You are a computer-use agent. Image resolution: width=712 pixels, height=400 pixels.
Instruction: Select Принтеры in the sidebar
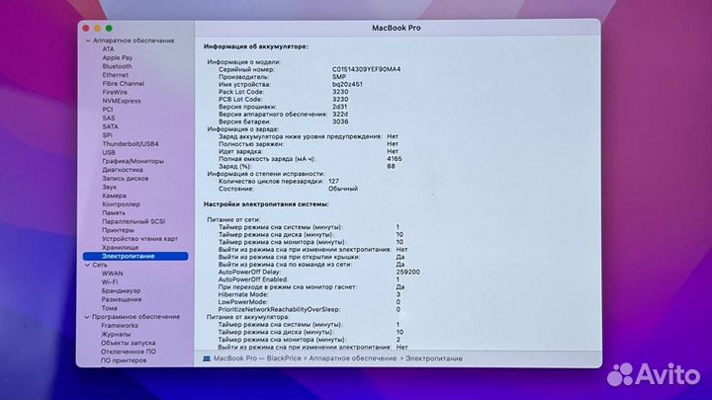tap(118, 230)
